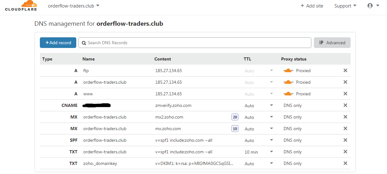Click the Content column header
This screenshot has width=387, height=174.
pos(163,59)
